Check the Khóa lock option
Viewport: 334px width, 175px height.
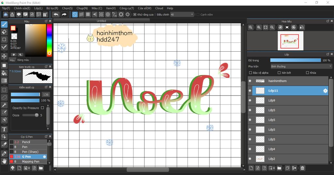coord(307,73)
